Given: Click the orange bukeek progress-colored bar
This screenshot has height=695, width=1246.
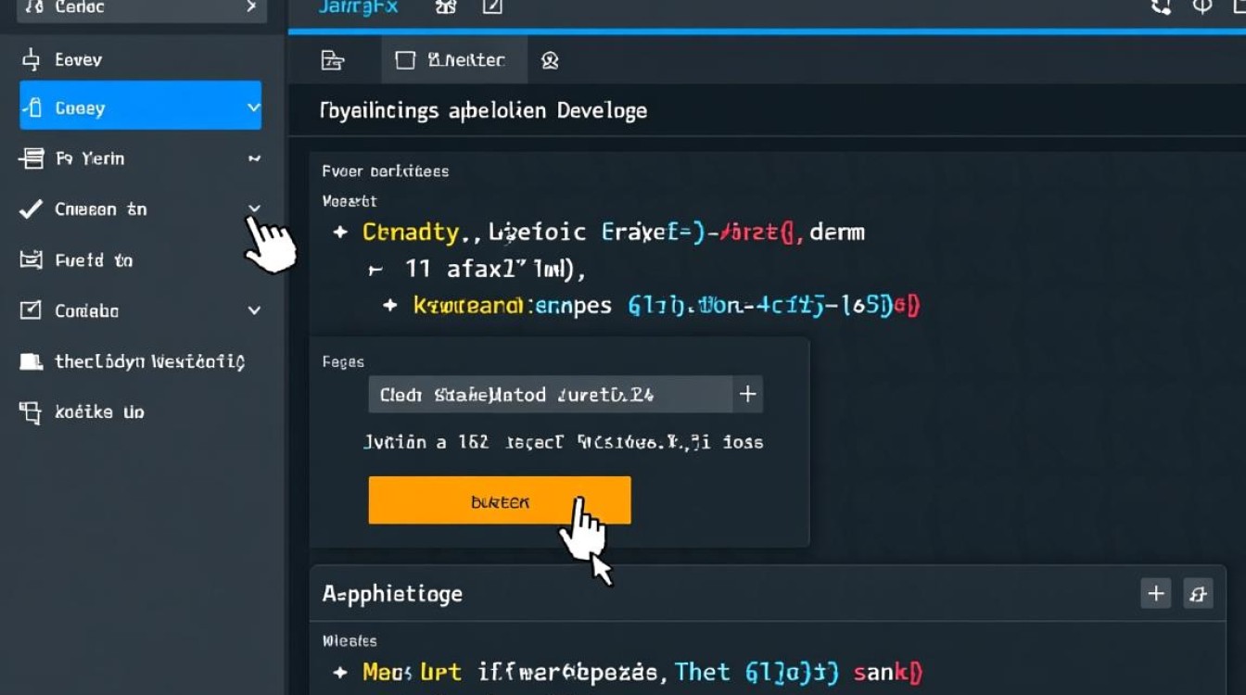Looking at the screenshot, I should click(499, 499).
